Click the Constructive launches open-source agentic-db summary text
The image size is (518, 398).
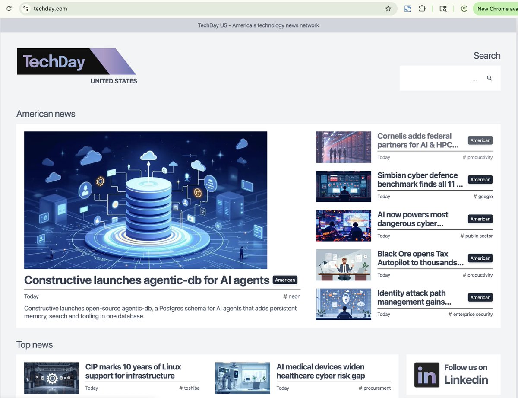(161, 312)
